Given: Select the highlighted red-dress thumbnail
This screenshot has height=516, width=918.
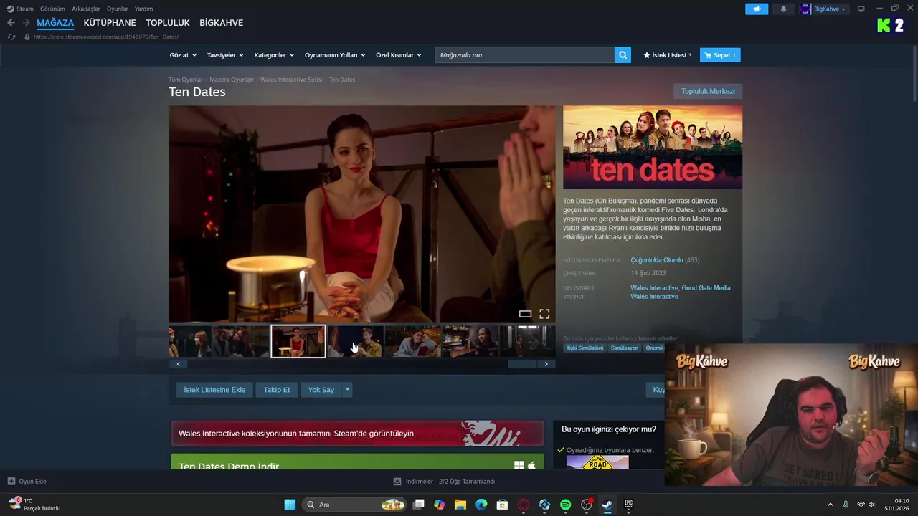Looking at the screenshot, I should pyautogui.click(x=298, y=341).
